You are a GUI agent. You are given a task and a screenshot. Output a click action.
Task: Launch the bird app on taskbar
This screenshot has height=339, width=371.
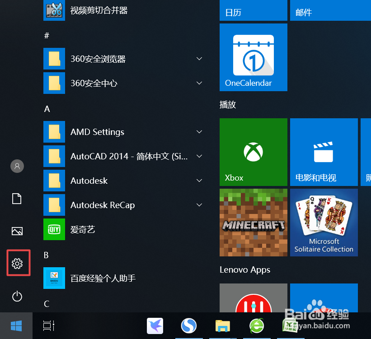tap(155, 326)
